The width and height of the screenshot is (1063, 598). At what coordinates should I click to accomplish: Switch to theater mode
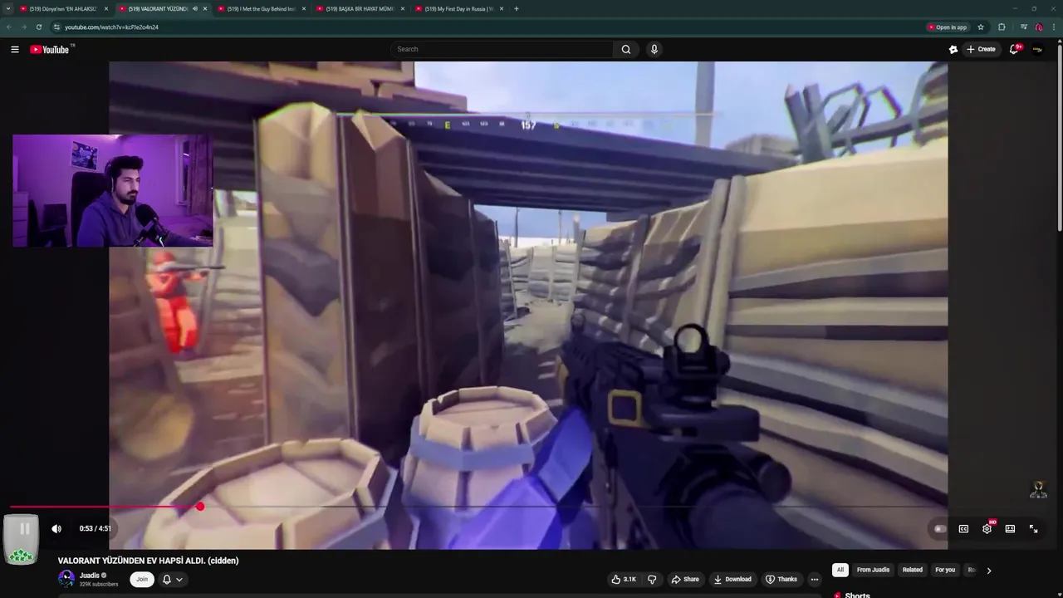point(1010,529)
